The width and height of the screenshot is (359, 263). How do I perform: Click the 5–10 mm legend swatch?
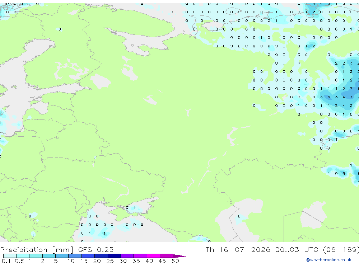click(62, 256)
